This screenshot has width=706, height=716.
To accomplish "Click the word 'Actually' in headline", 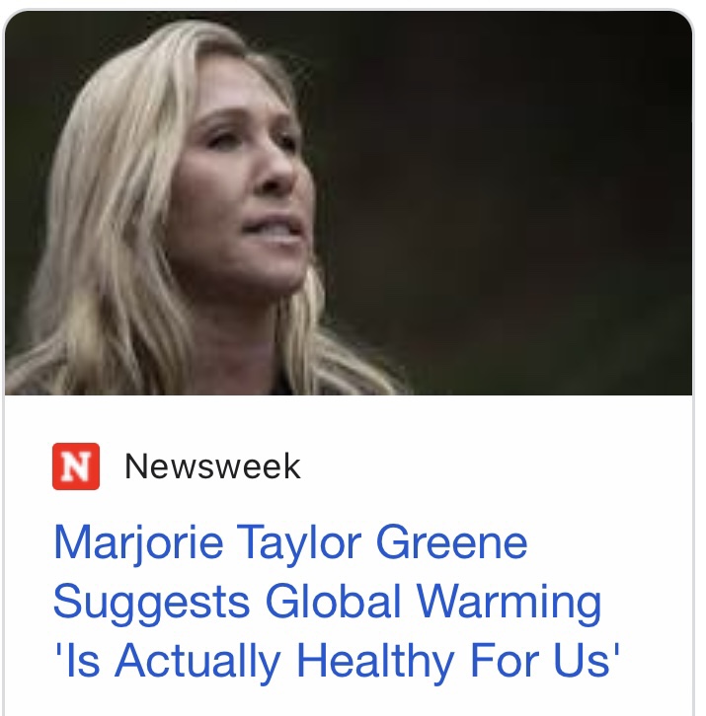I will (197, 662).
